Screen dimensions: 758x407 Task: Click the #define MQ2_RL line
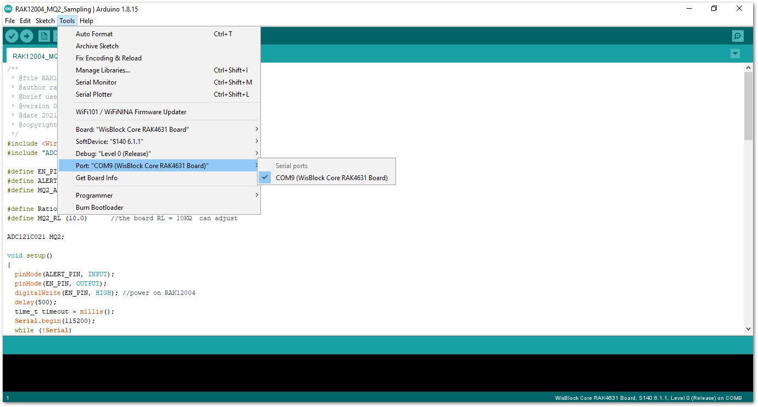122,218
